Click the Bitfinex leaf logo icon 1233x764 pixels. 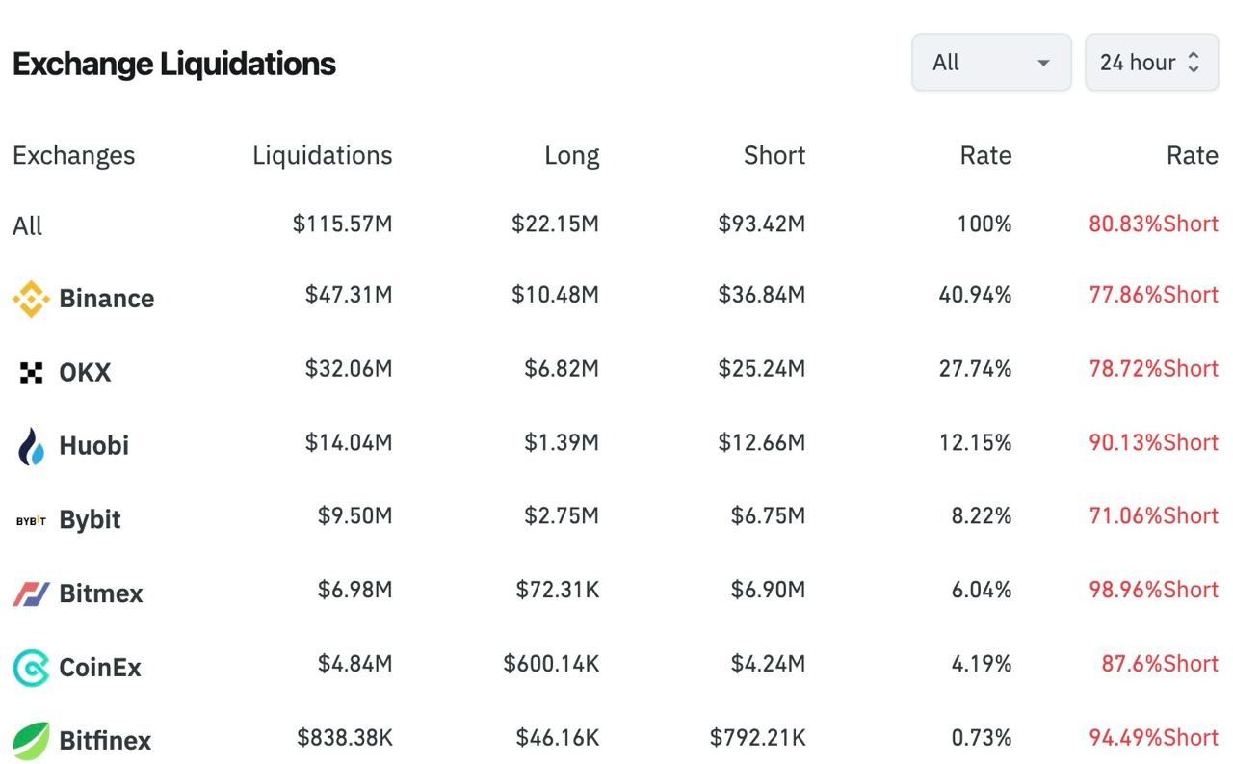pyautogui.click(x=31, y=740)
